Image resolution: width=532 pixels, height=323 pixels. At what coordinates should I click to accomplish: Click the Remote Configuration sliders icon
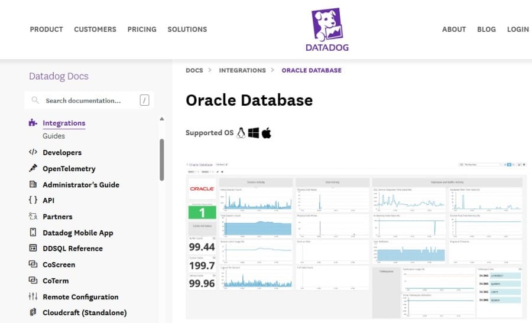point(33,297)
